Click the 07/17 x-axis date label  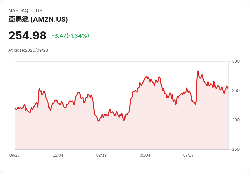[x=188, y=155]
